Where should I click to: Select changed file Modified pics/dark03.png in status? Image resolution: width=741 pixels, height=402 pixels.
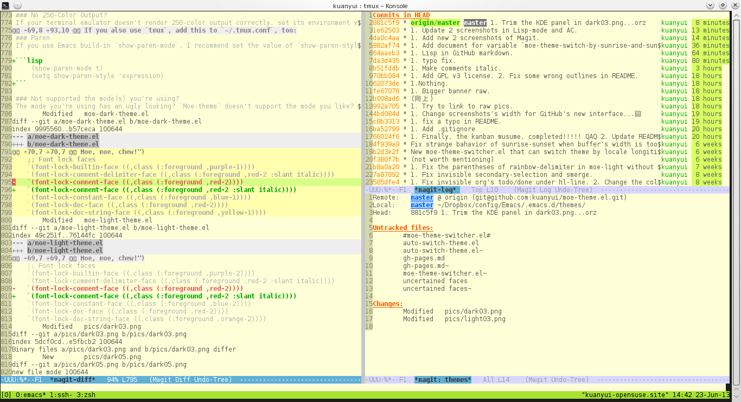[x=452, y=311]
